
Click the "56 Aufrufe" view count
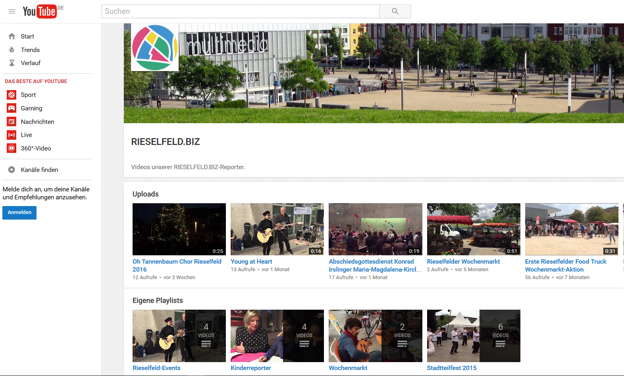coord(537,277)
